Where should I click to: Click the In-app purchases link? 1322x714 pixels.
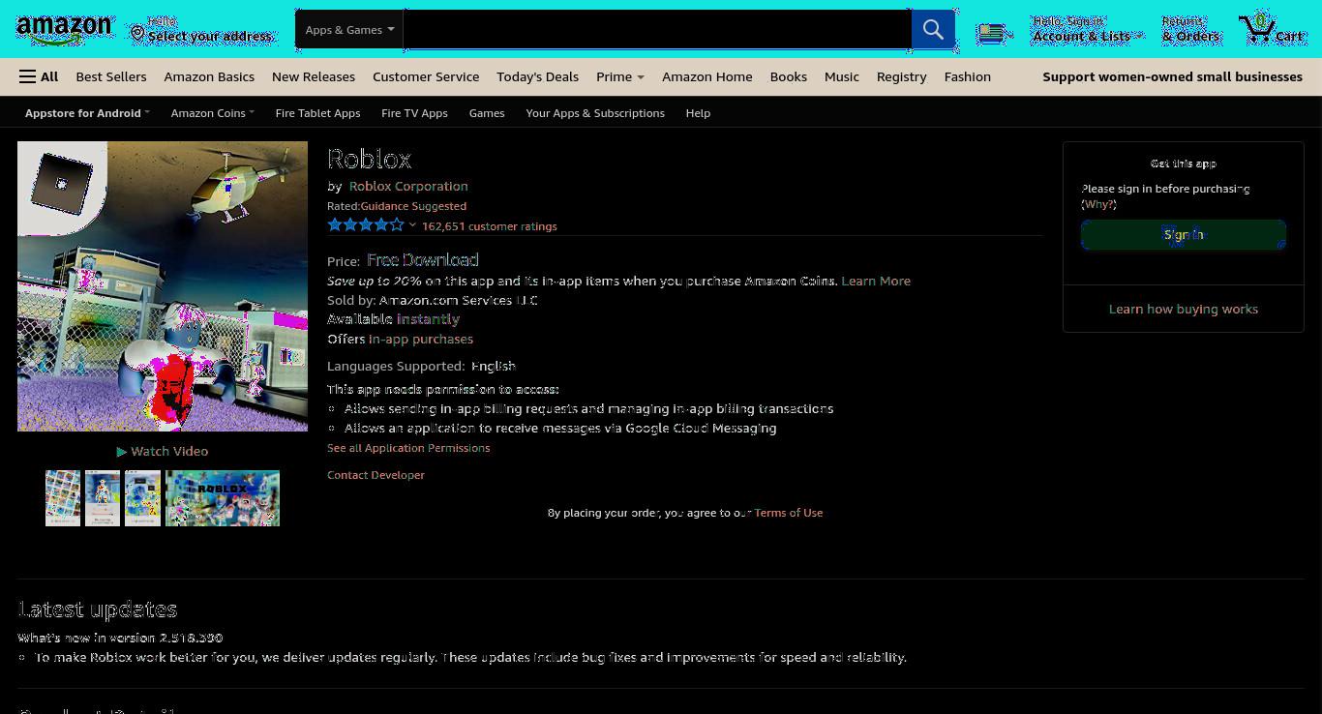421,339
